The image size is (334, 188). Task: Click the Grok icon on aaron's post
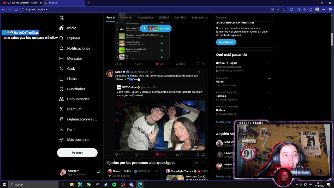(199, 72)
